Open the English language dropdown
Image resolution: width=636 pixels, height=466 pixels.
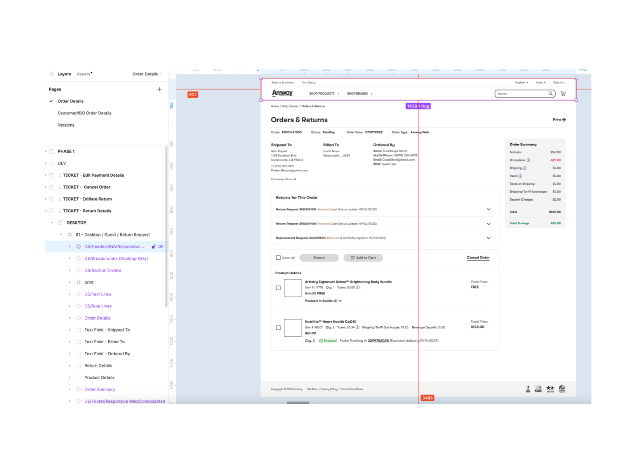point(521,83)
